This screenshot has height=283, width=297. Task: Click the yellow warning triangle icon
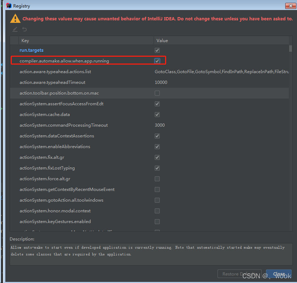coord(15,19)
